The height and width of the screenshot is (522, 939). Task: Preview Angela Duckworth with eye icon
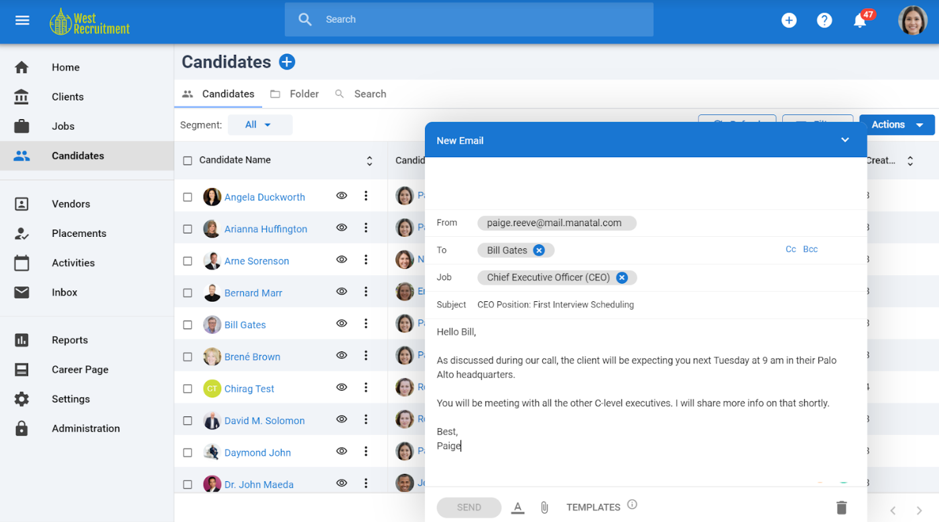(x=342, y=196)
